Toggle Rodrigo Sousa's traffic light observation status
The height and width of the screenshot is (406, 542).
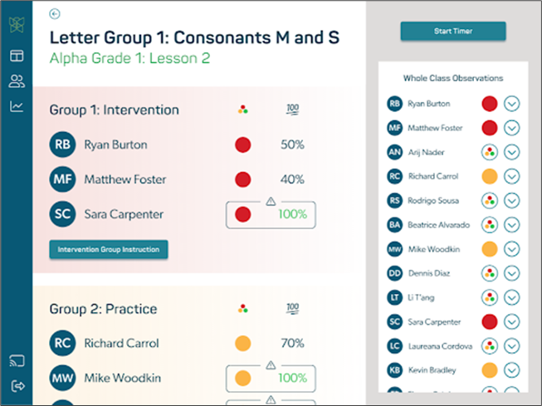point(490,200)
